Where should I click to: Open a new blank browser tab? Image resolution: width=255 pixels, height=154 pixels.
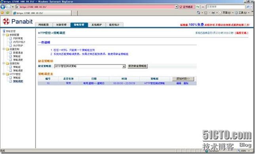pos(74,13)
